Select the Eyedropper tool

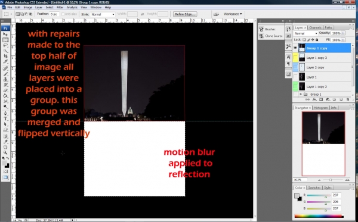(x=5, y=142)
